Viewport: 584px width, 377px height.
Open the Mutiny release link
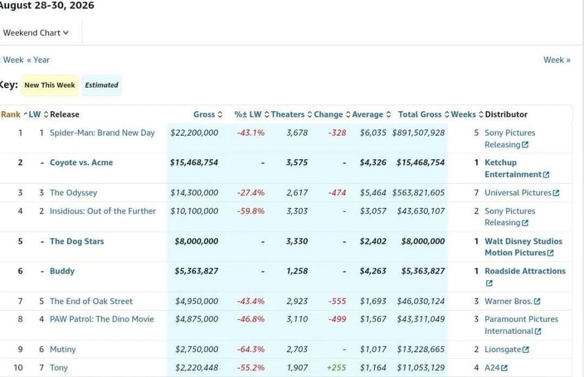(63, 349)
